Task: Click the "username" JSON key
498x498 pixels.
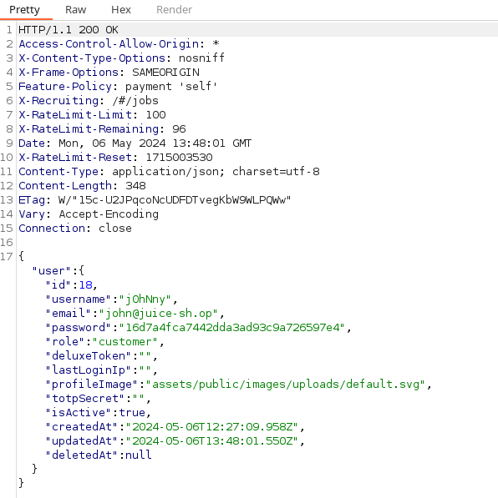Action: tap(78, 299)
